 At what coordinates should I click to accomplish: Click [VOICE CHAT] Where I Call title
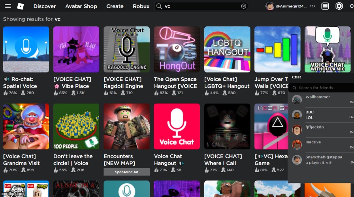tap(223, 160)
